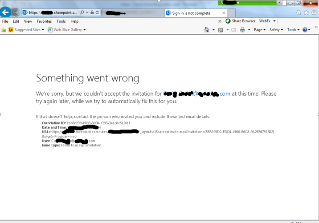This screenshot has height=223, width=319.
Task: Open green WebEx session bar dropdown
Action: pyautogui.click(x=279, y=2)
